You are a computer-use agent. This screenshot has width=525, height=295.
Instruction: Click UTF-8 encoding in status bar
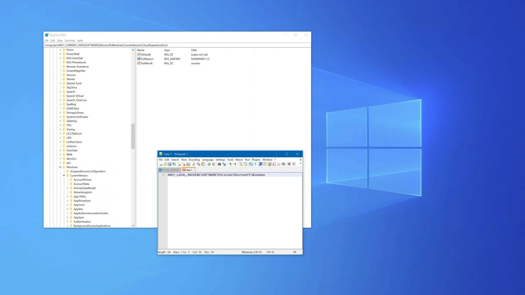coord(270,252)
